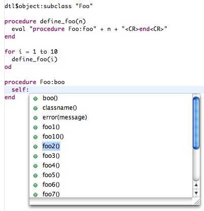Screen dimensions: 204x211
Task: Click the scrollbar up arrow
Action: pos(196,185)
